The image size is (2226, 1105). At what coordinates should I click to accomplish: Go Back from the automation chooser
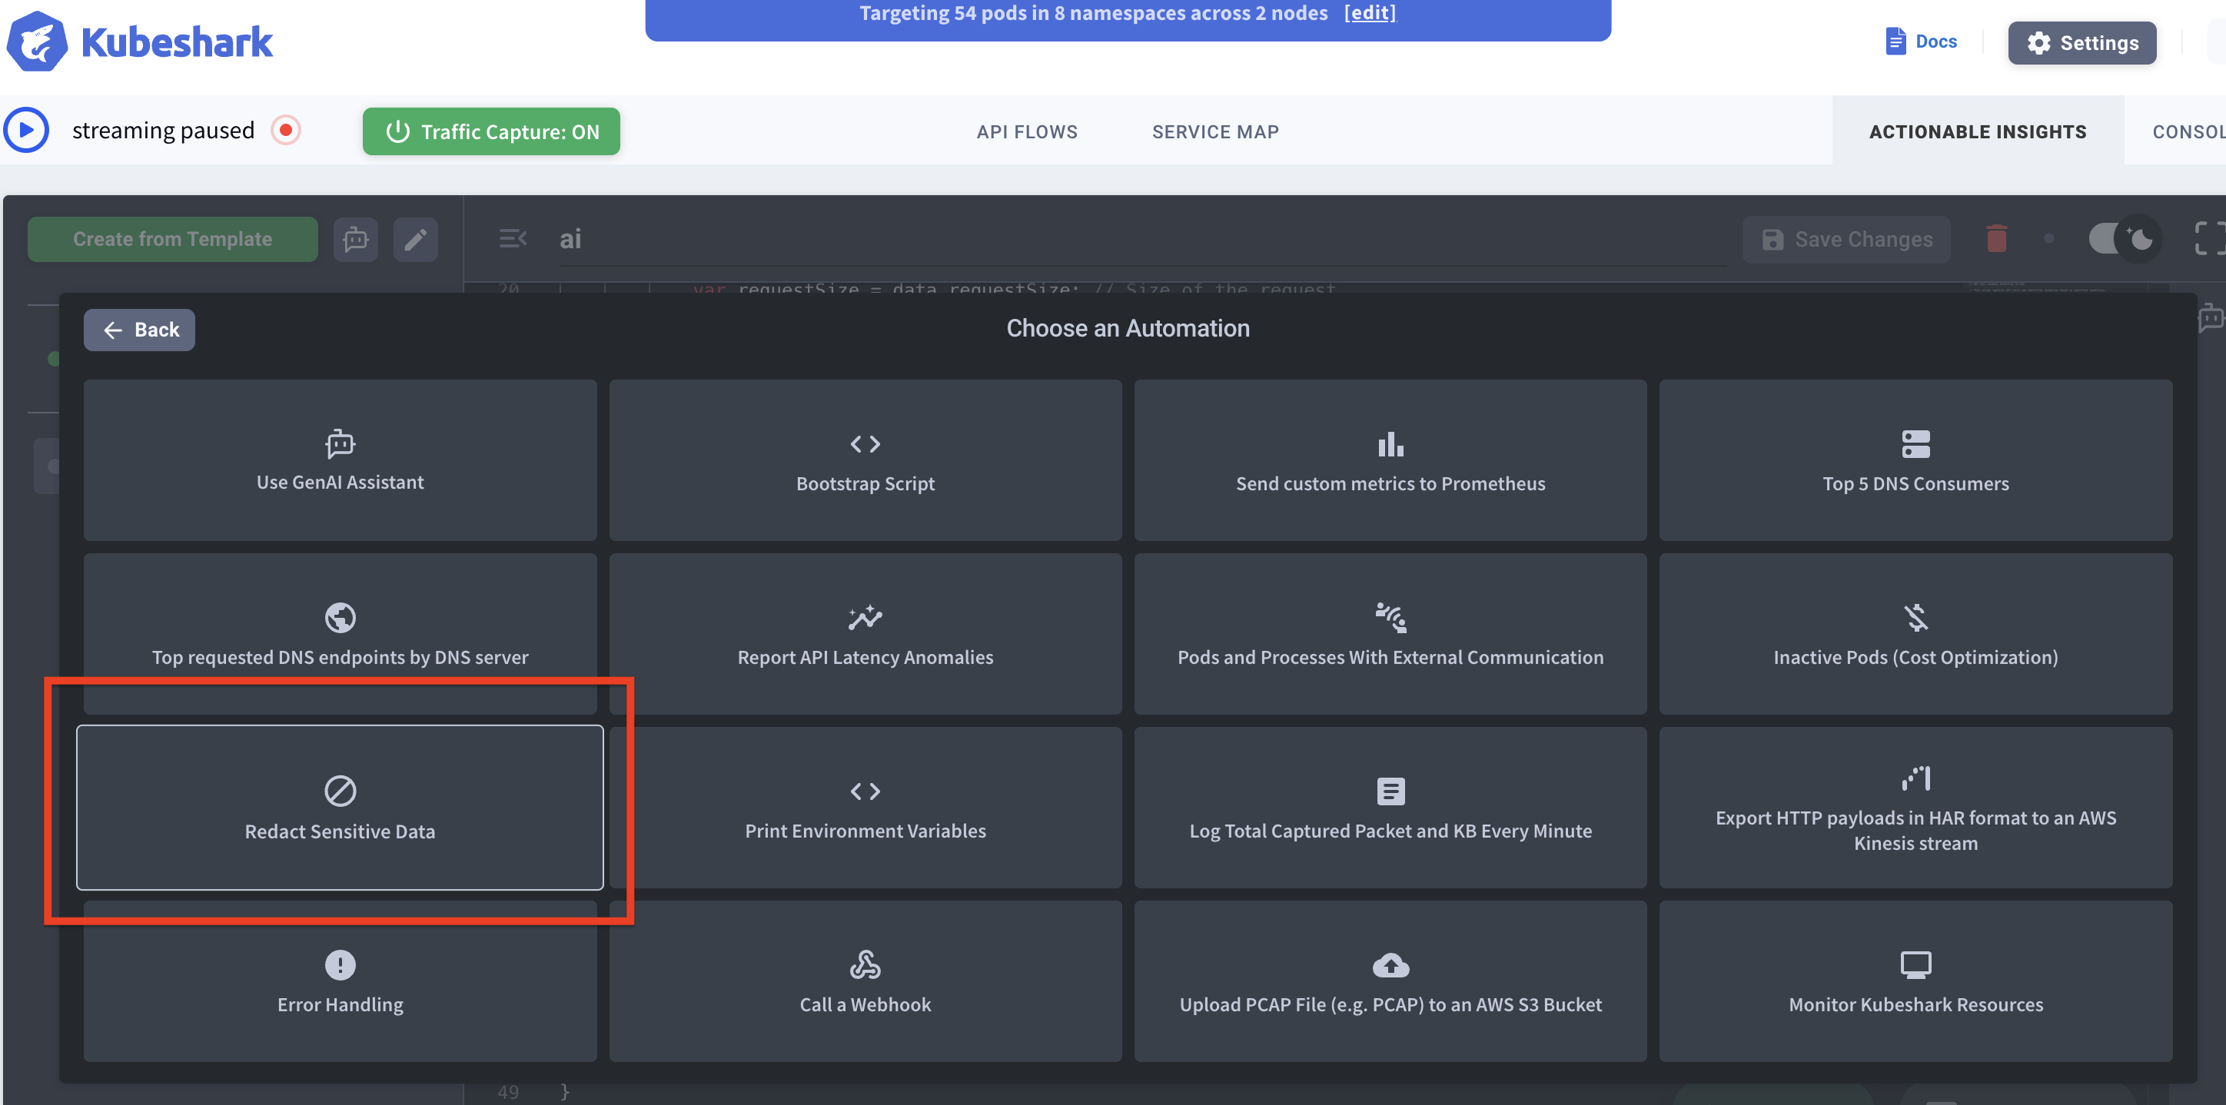point(138,329)
